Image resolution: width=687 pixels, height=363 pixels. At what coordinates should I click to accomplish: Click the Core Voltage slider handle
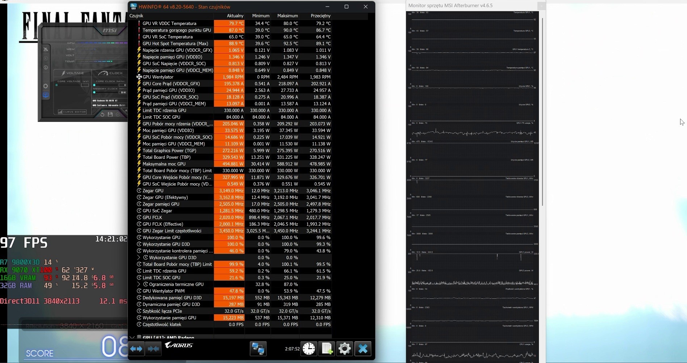[x=56, y=85]
